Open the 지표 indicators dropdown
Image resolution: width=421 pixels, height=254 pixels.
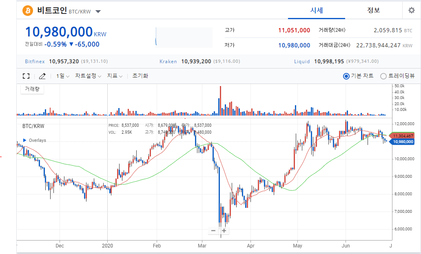pos(115,76)
